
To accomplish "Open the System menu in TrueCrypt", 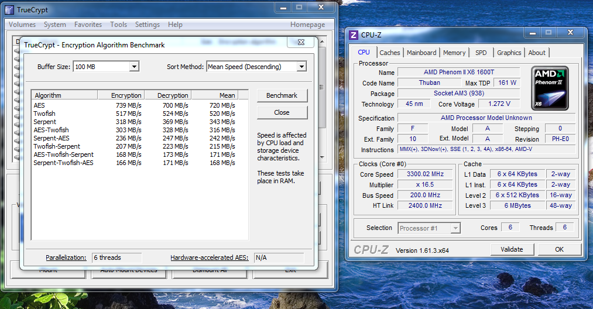I will point(55,24).
